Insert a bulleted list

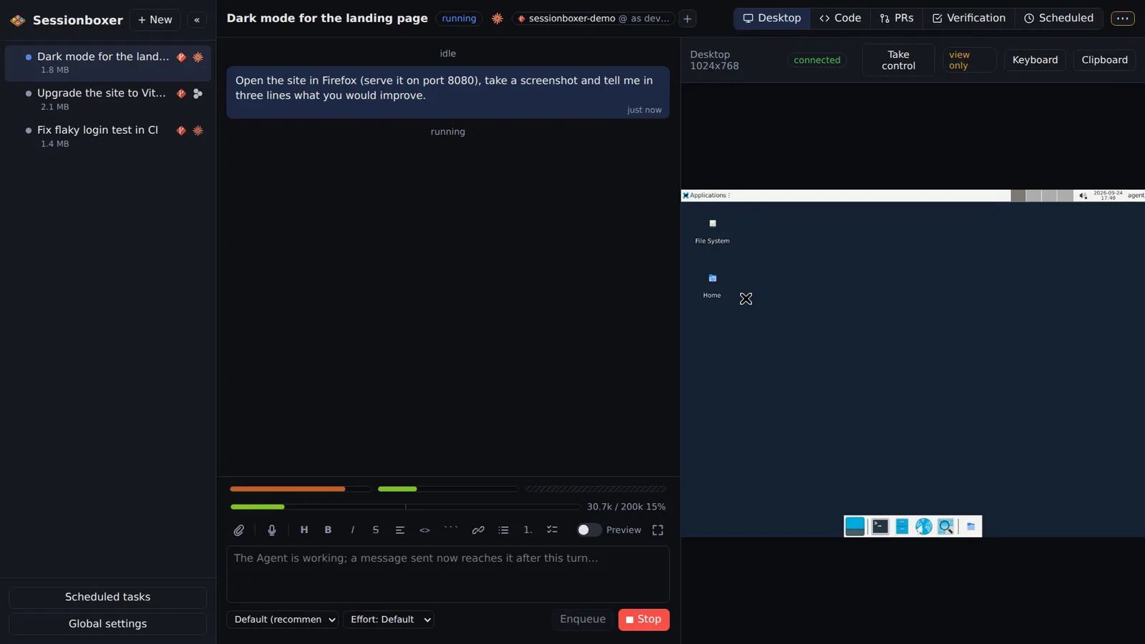coord(504,530)
